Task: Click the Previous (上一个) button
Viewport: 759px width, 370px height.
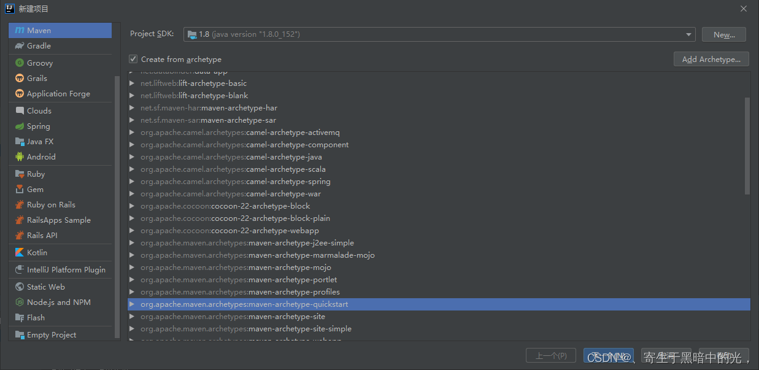Action: (551, 356)
